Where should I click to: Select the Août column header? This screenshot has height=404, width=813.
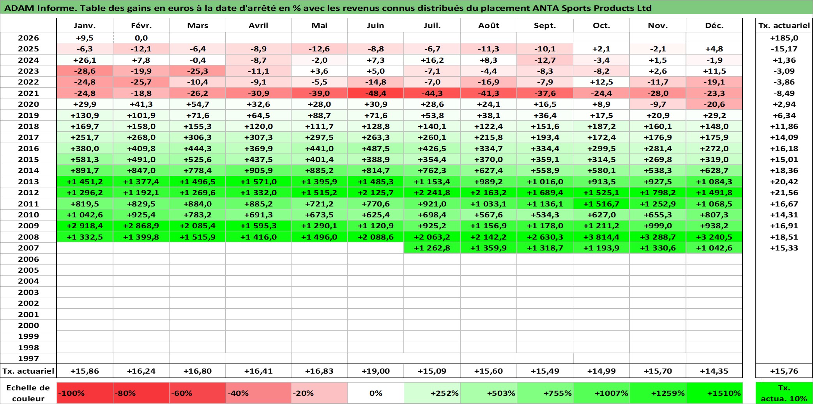coord(489,25)
